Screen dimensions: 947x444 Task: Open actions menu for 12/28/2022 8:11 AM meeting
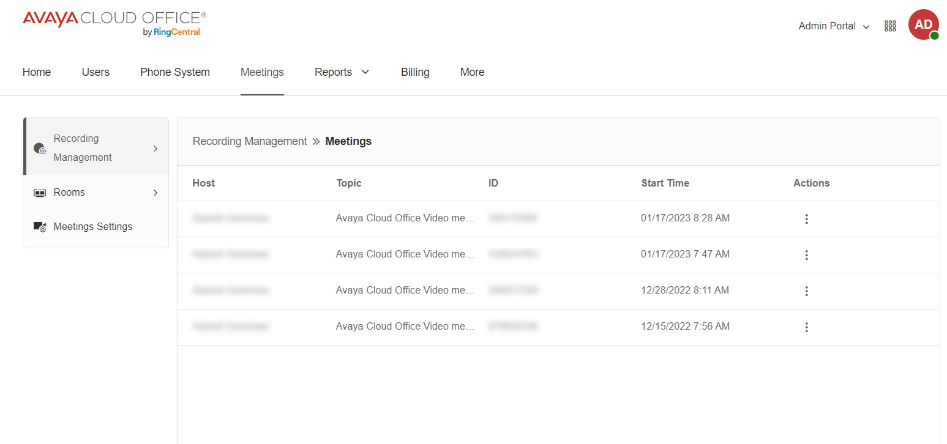806,291
